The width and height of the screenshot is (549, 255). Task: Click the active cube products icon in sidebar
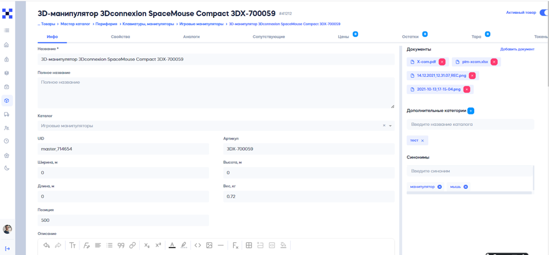[x=7, y=101]
